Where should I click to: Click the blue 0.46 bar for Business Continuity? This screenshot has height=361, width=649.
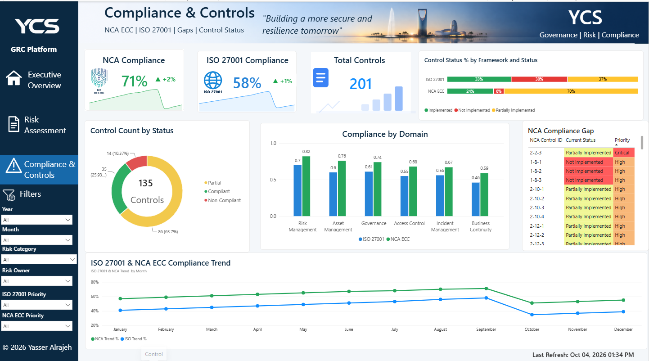476,199
